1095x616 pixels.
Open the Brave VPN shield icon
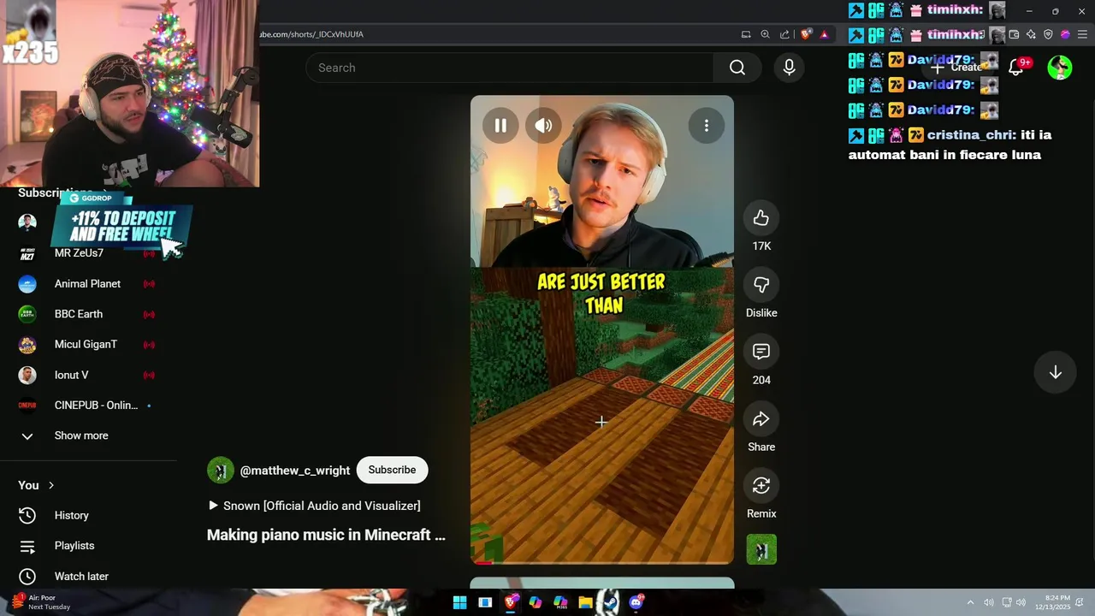[1048, 34]
